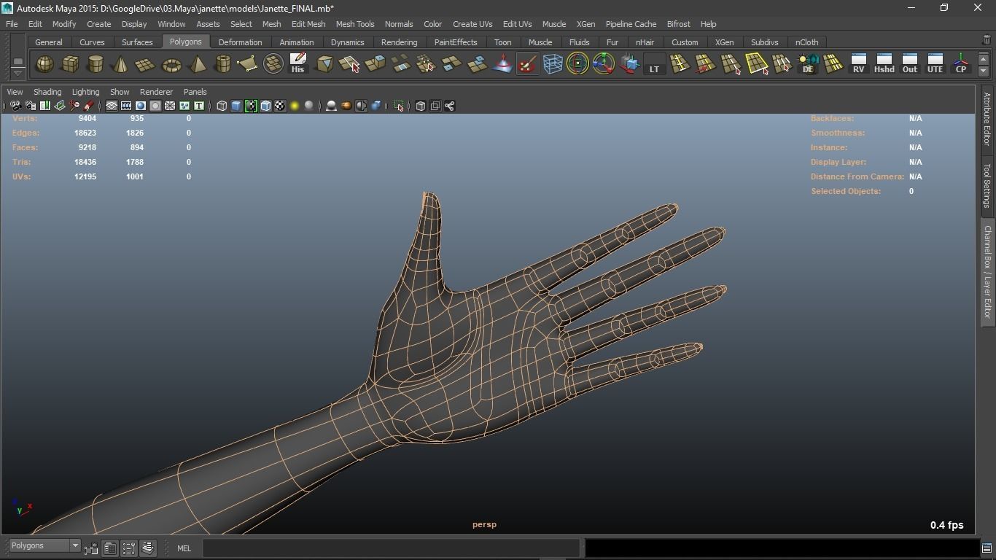Screen dimensions: 996x560
Task: Click the shelf trash can icon
Action: tap(987, 40)
